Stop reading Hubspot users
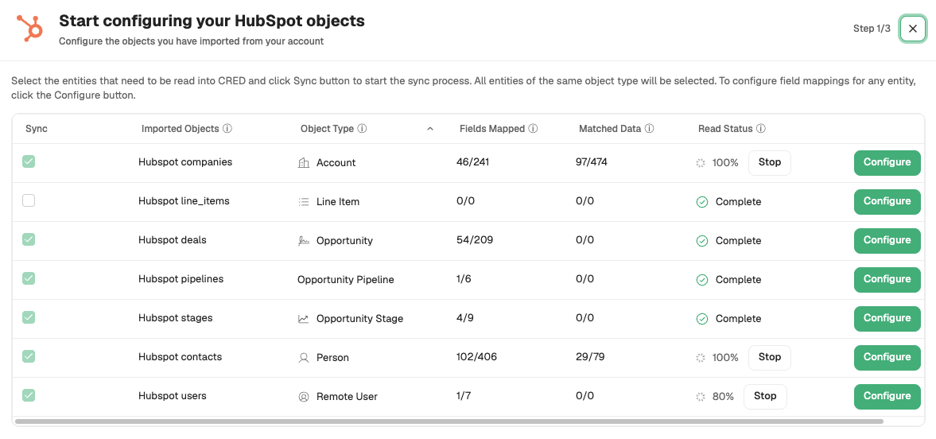This screenshot has width=936, height=439. 765,397
